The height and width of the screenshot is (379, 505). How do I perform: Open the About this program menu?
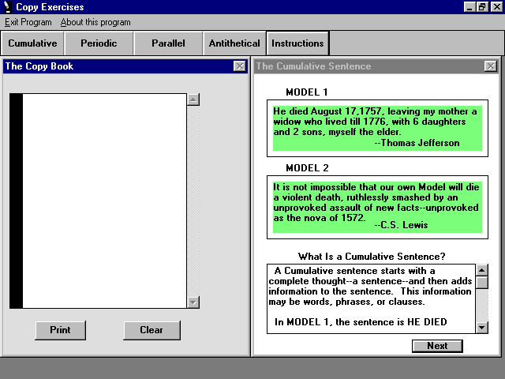pyautogui.click(x=95, y=22)
